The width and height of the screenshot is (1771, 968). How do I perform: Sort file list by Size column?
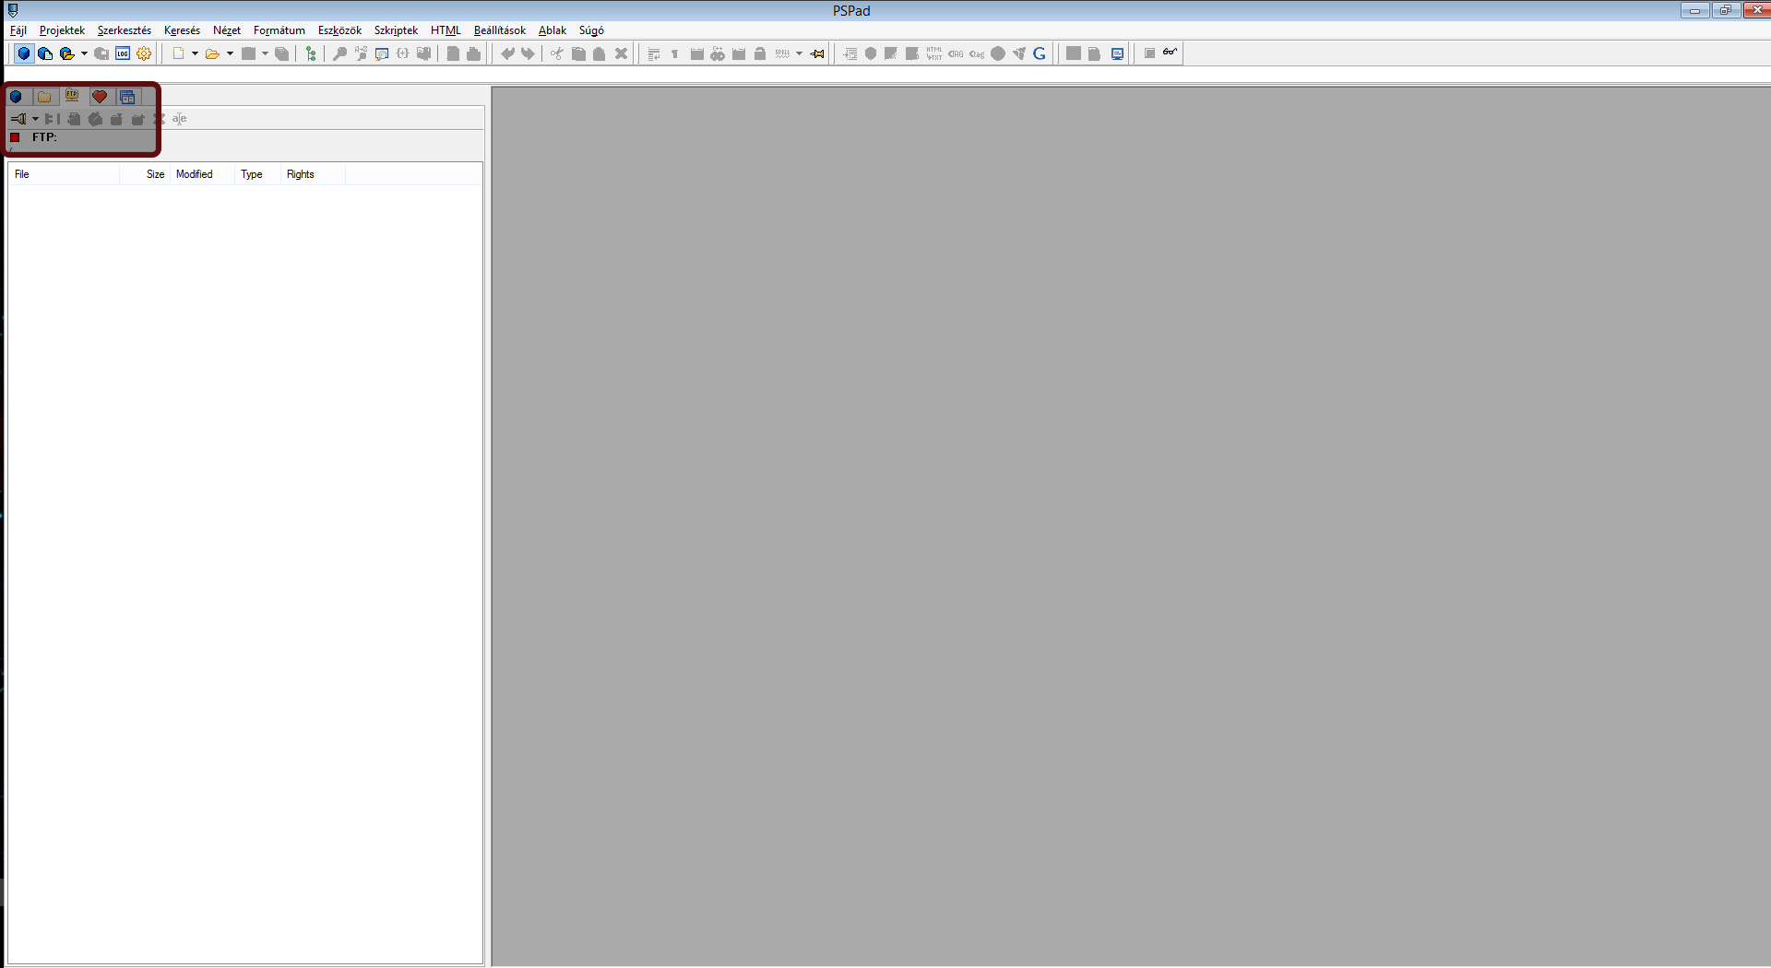point(155,174)
